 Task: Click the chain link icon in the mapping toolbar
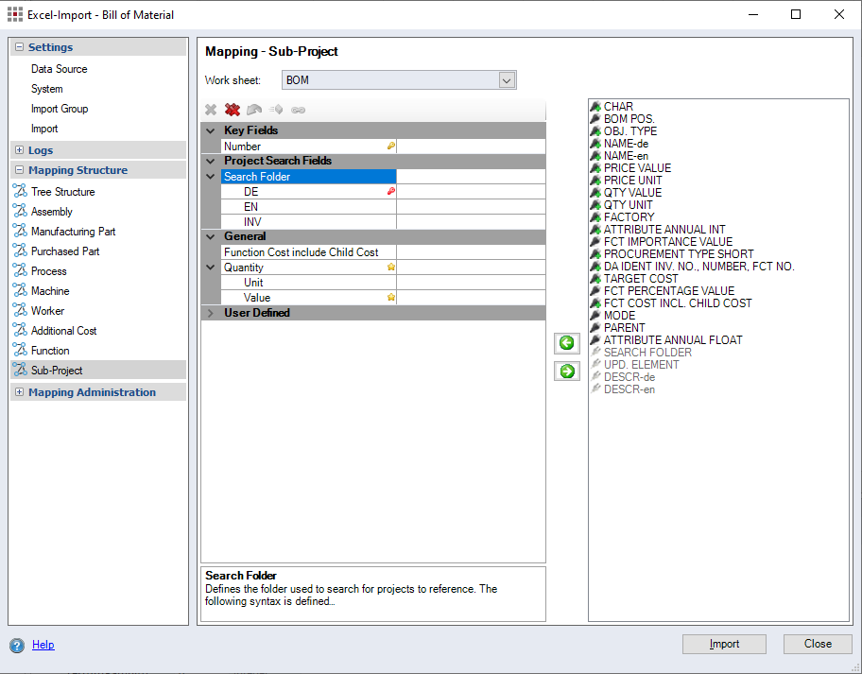(298, 110)
